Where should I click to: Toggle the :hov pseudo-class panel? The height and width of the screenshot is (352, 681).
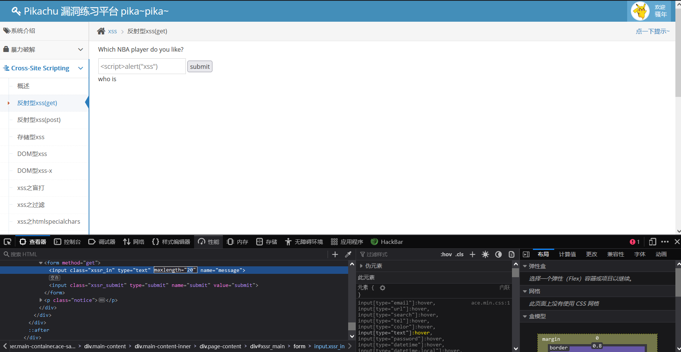(446, 254)
